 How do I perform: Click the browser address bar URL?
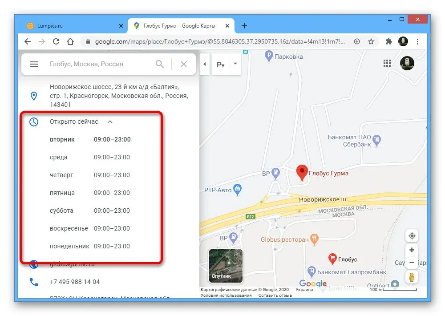[220, 41]
